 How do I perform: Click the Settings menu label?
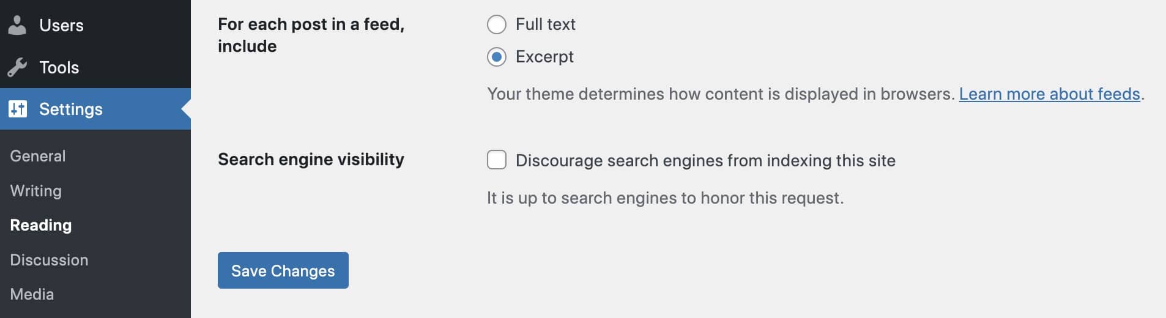tap(71, 109)
